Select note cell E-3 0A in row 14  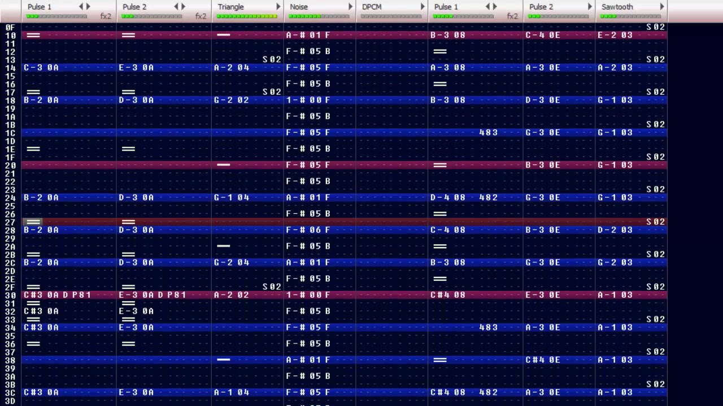tap(136, 68)
